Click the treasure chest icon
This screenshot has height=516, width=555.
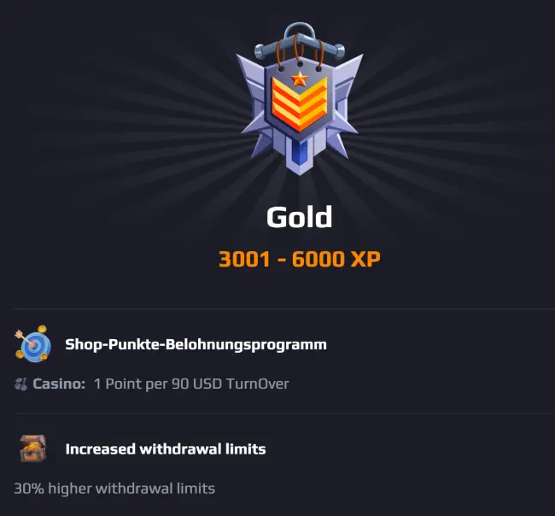pyautogui.click(x=33, y=449)
